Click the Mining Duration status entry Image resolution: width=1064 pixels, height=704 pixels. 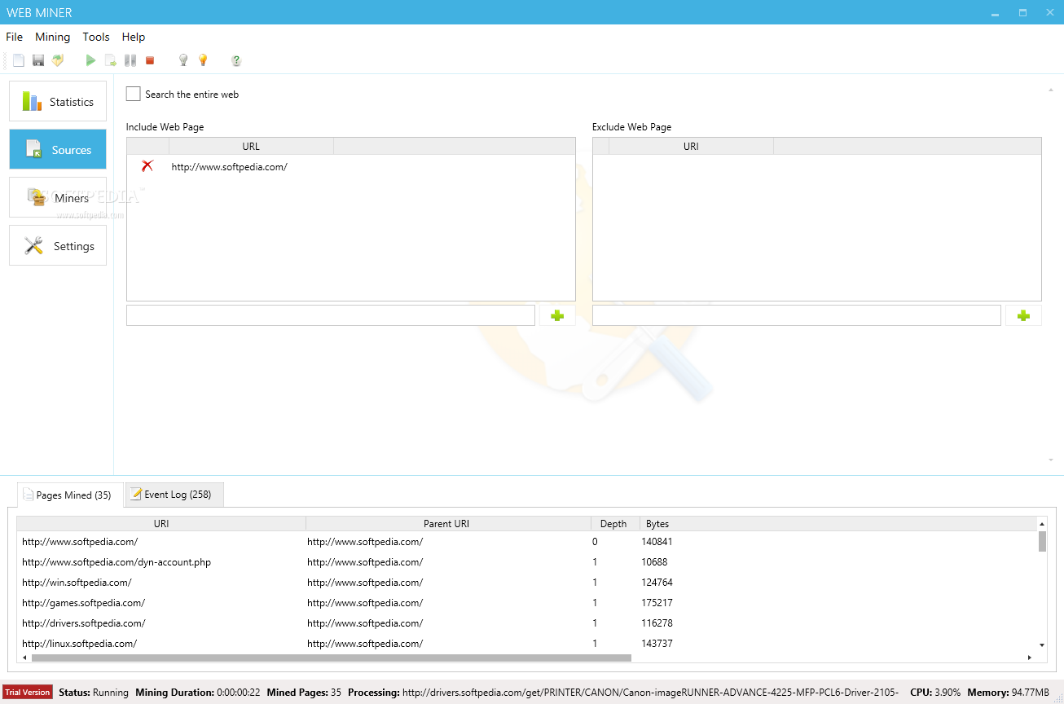[x=197, y=693]
